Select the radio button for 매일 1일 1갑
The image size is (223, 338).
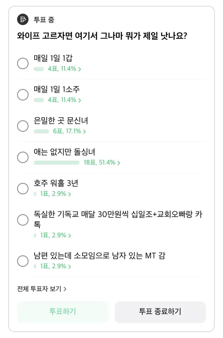tap(23, 63)
